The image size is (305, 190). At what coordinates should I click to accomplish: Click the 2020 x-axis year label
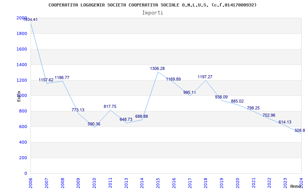(x=238, y=183)
